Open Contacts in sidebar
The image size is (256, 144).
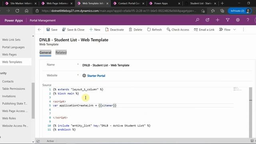coord(8,81)
